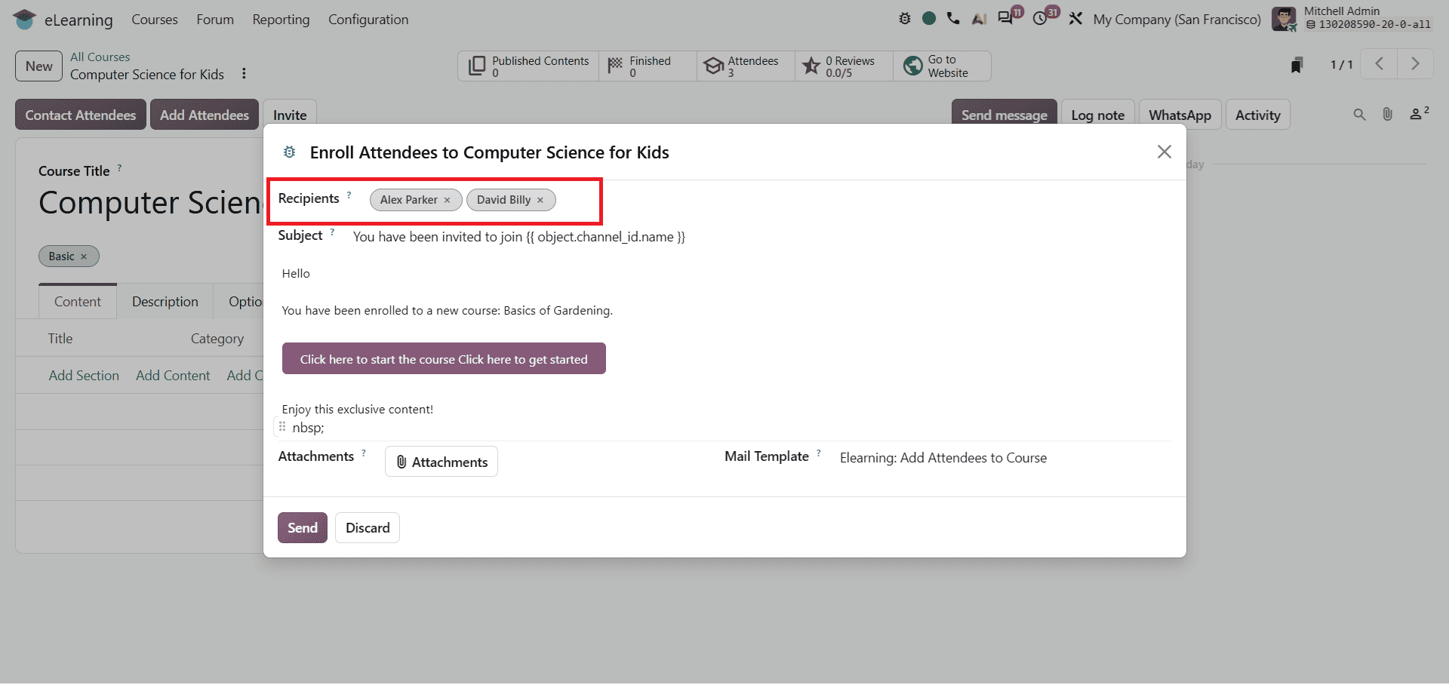Click the Log note button
The image size is (1449, 688).
1097,115
